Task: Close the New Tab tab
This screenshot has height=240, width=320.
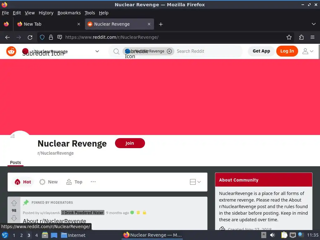Action: 79,24
